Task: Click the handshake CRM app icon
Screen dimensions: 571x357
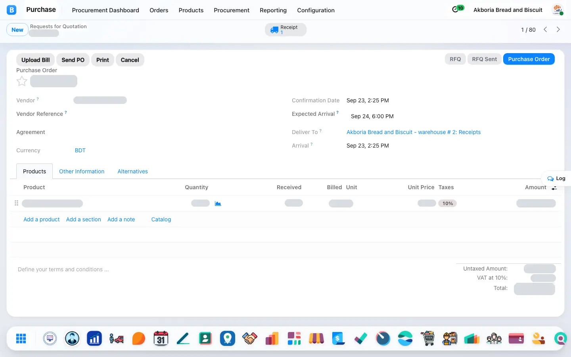Action: [x=250, y=338]
